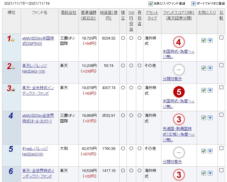Select net assets value 8234.32
Viewport: 227px width, 182px height.
[x=108, y=38]
